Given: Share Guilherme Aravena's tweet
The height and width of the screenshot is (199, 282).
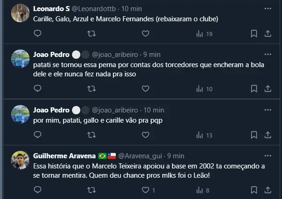Looking at the screenshot, I should [x=268, y=190].
